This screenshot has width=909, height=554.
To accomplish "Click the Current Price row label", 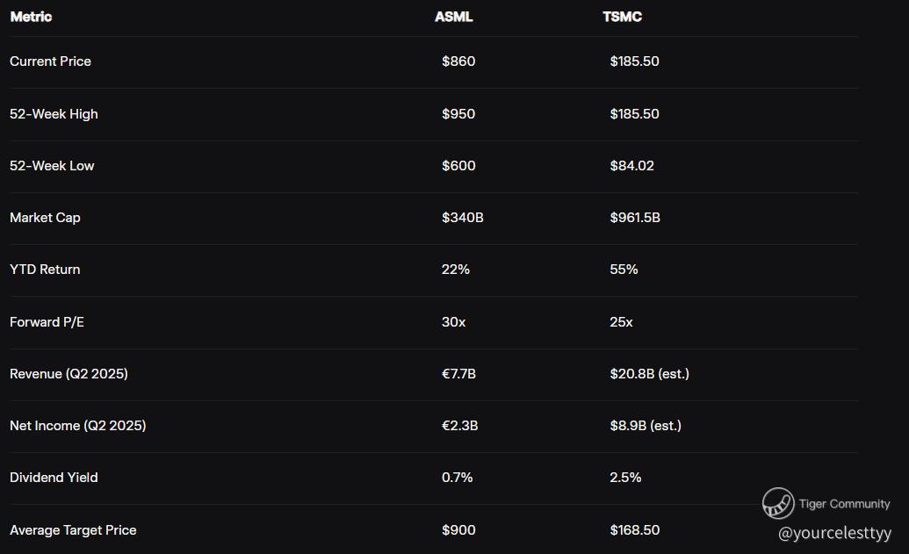I will [x=50, y=61].
